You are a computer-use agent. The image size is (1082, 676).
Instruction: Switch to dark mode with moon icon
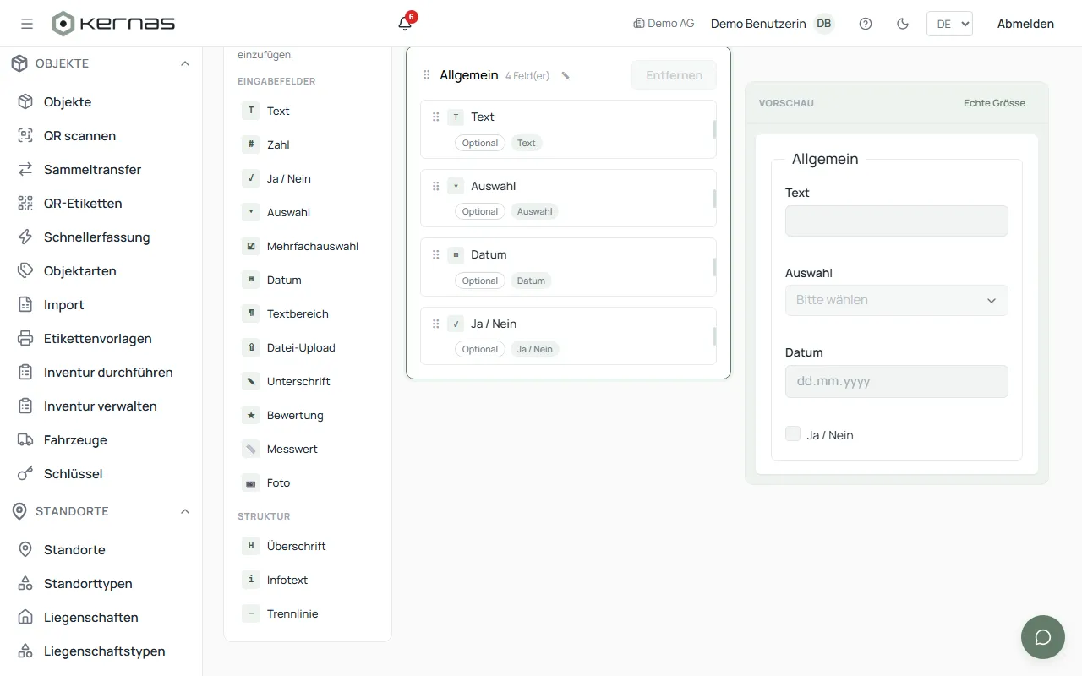903,24
